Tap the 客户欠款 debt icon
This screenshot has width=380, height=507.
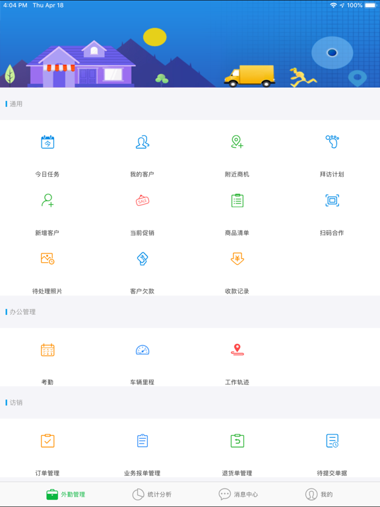(x=142, y=259)
